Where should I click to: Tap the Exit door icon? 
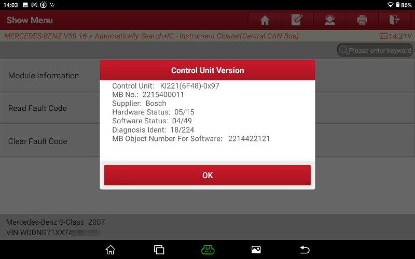click(x=395, y=20)
